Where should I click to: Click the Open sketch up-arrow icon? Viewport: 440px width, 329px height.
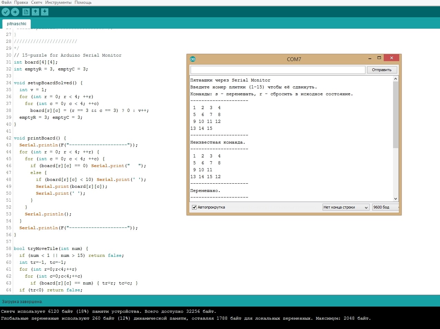(x=35, y=12)
